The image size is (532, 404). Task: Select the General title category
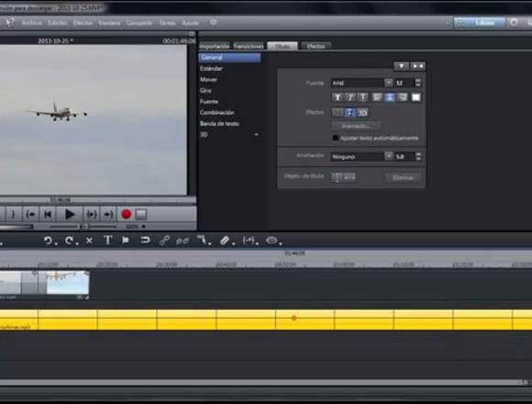tap(229, 57)
